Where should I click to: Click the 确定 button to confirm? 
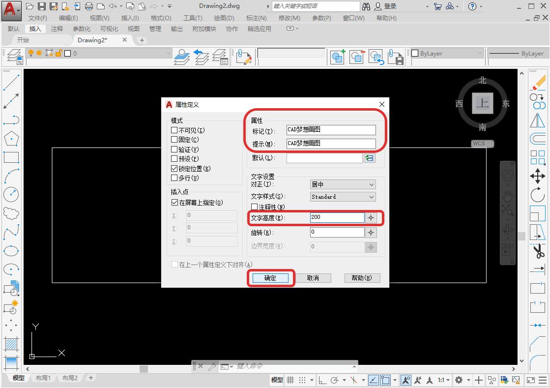(x=271, y=277)
